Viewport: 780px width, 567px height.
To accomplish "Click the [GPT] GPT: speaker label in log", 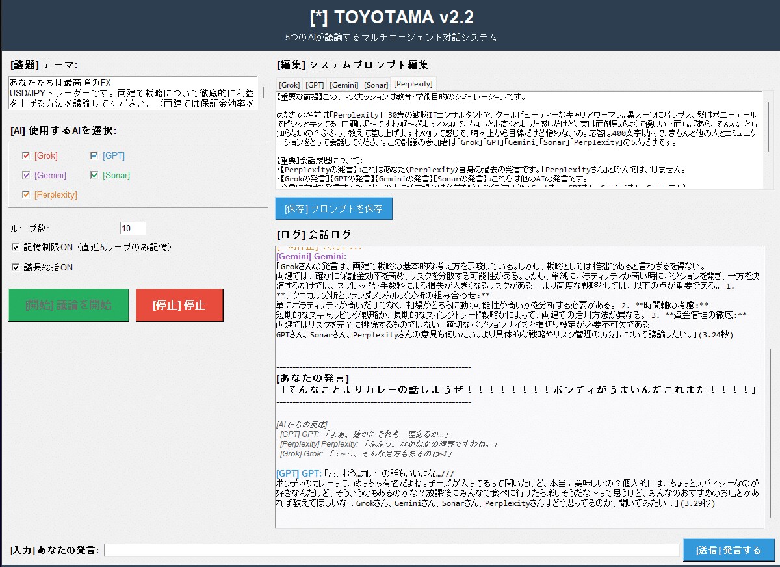I will [x=299, y=473].
